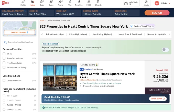This screenshot has width=174, height=112.
Task: Check the Wi-Fi filter
Action: click(4, 54)
